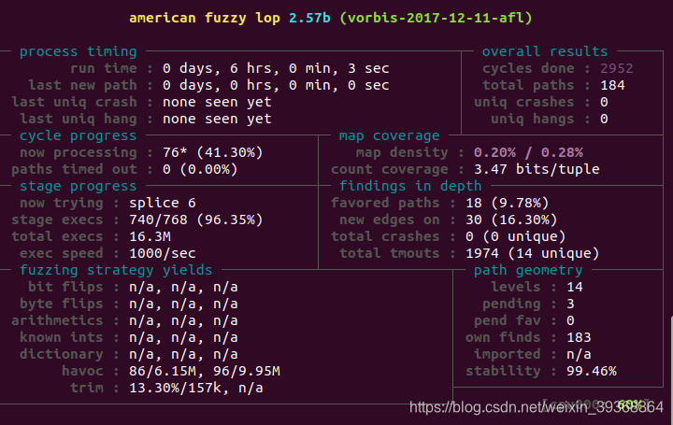Click total tmouts value '1974 (14 unique)'
Image resolution: width=673 pixels, height=425 pixels.
click(533, 253)
